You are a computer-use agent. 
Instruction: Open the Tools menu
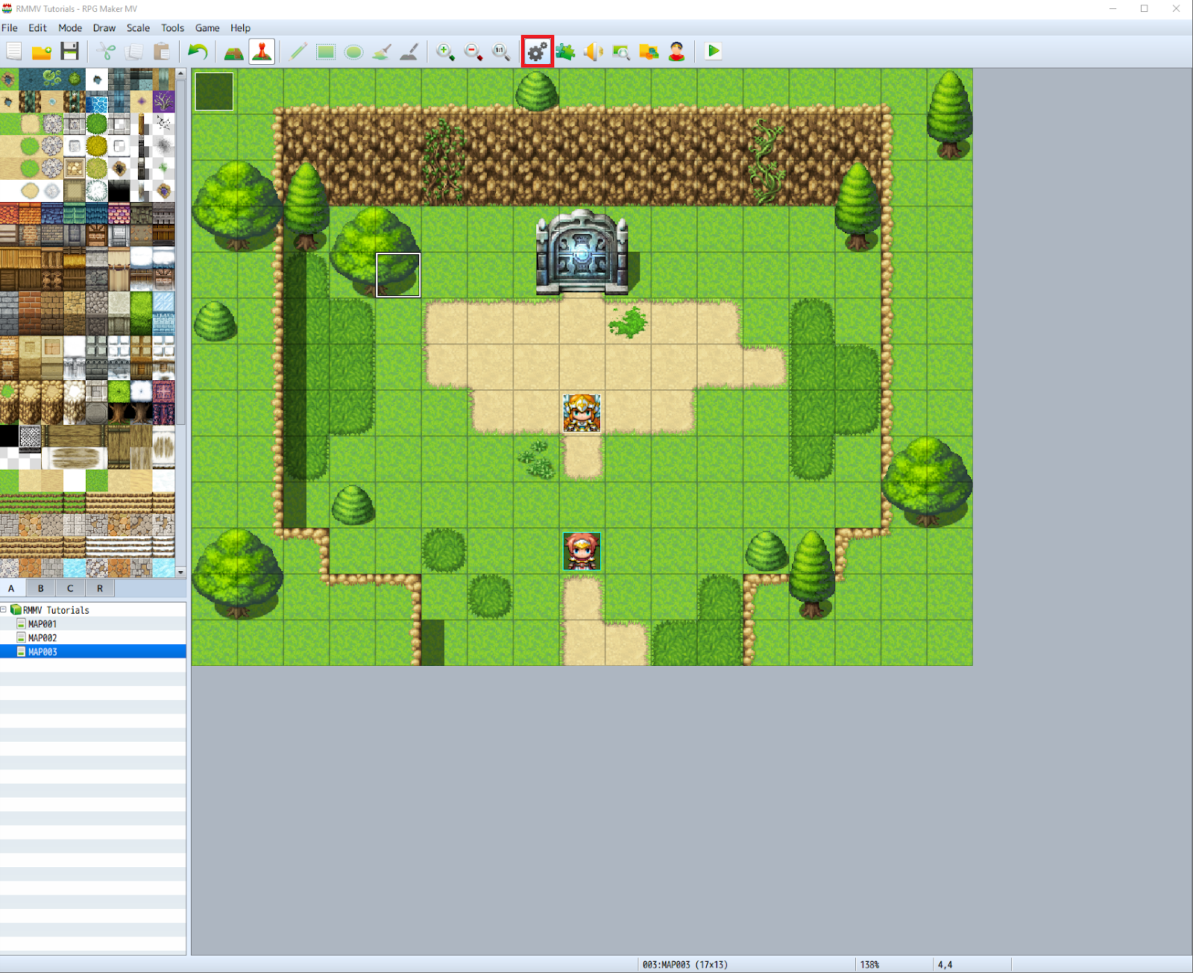pyautogui.click(x=172, y=28)
